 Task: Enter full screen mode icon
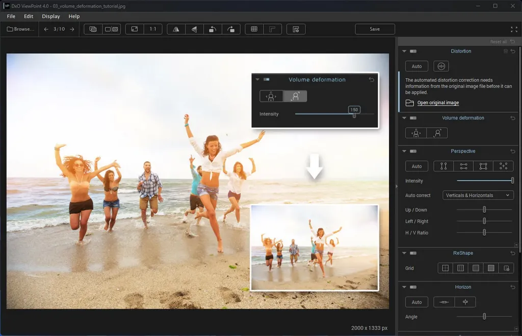point(514,29)
